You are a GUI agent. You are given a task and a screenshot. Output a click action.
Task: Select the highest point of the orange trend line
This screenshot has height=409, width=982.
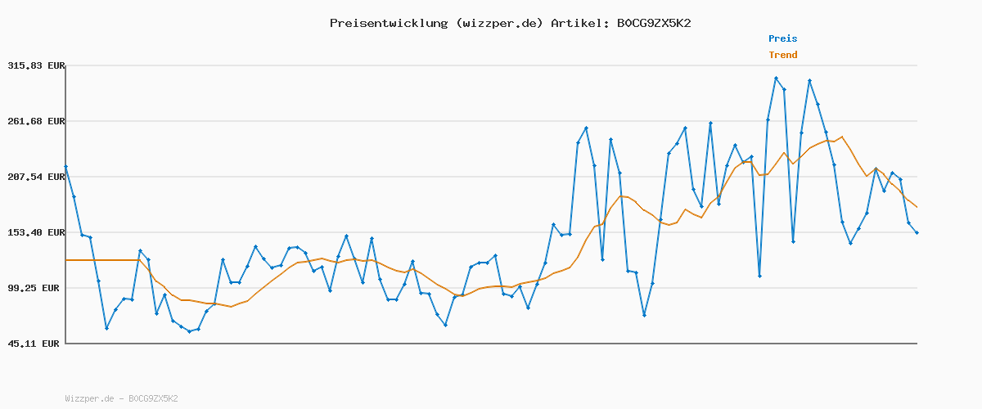click(x=841, y=137)
